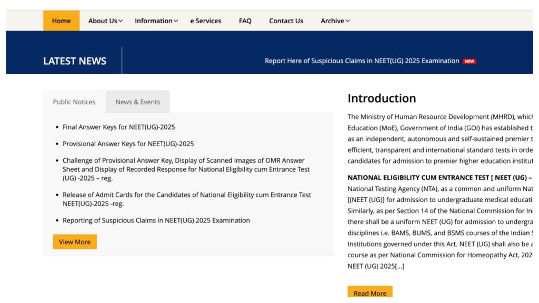
Task: Click the Home navigation item
Action: (61, 21)
